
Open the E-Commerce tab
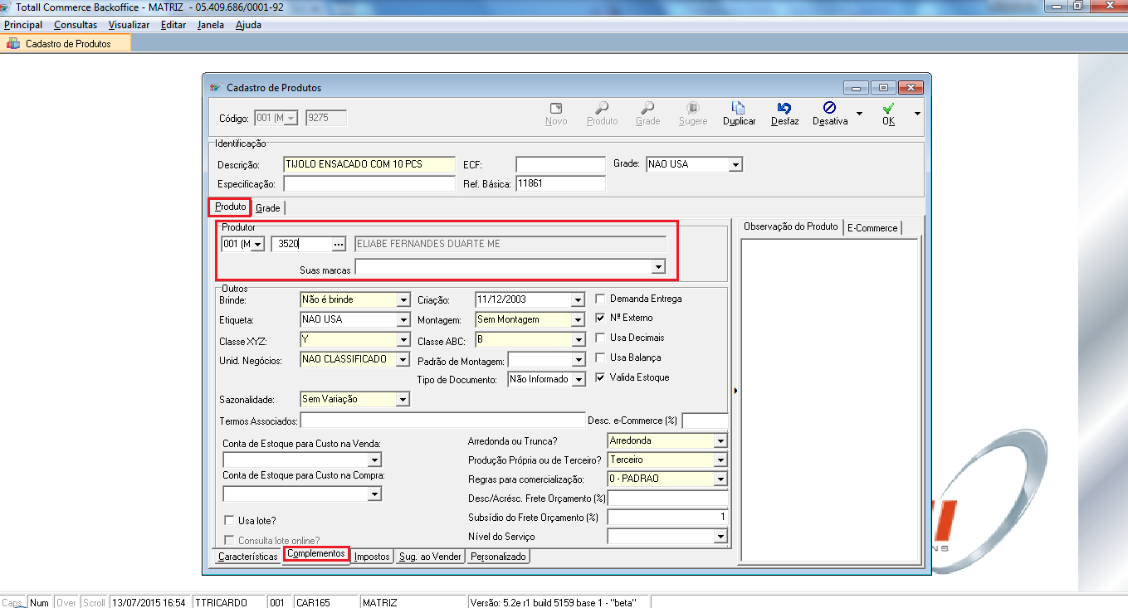[872, 228]
